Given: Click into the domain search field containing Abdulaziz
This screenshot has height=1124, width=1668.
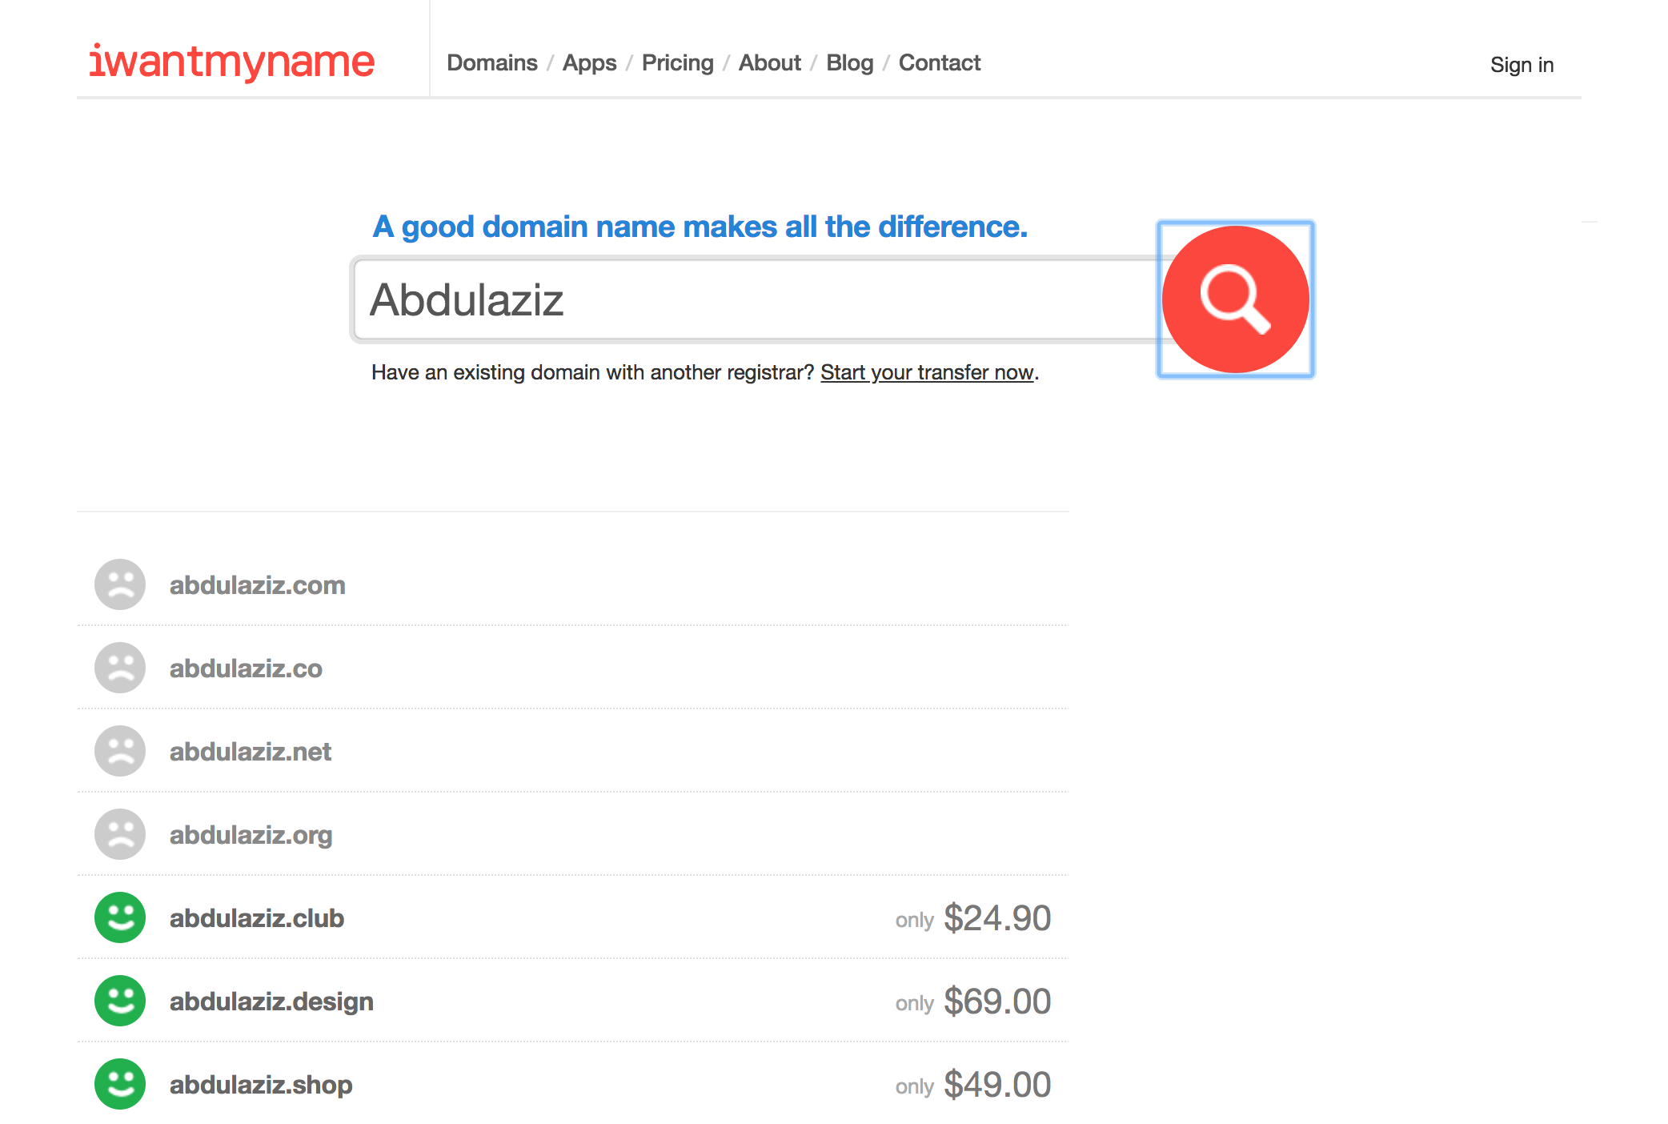Looking at the screenshot, I should (x=752, y=300).
